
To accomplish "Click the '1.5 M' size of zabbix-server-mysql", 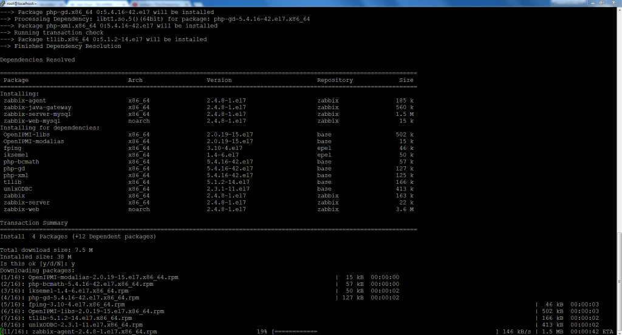I will click(405, 114).
